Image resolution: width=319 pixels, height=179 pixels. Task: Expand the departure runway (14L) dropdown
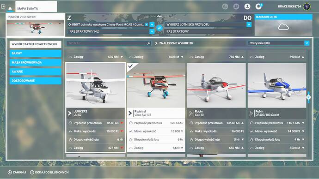point(152,31)
